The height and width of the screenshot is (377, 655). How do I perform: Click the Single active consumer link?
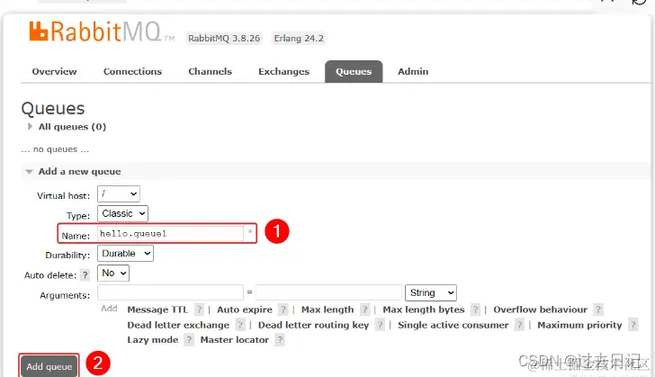[x=453, y=325]
